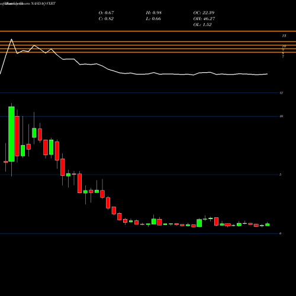296x296 pixels.
Task: Click the '0' price axis label
Action: pyautogui.click(x=280, y=233)
